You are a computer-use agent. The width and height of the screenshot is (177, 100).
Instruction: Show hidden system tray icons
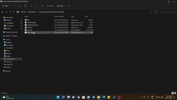141,97
